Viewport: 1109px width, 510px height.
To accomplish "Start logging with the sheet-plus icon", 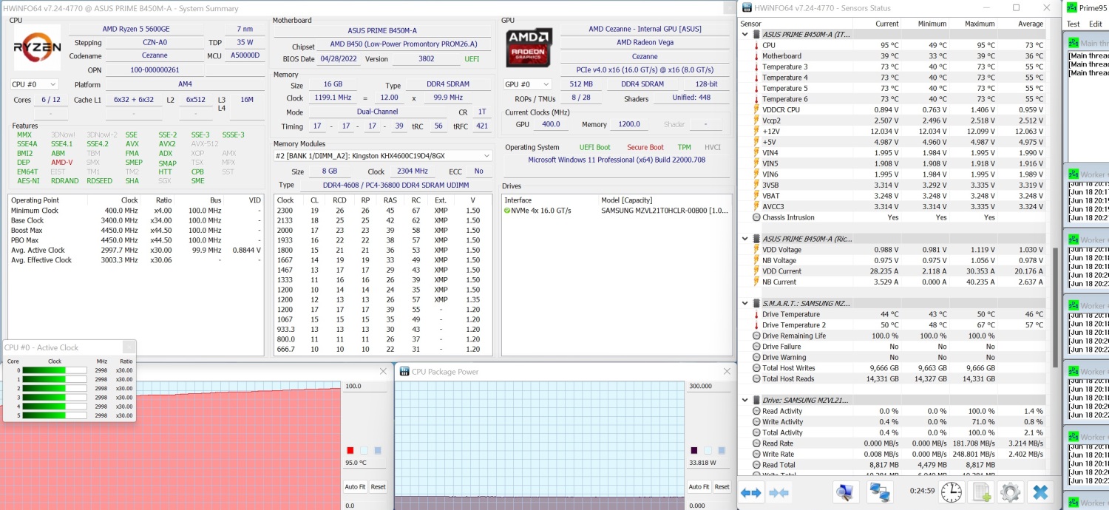I will pyautogui.click(x=981, y=492).
